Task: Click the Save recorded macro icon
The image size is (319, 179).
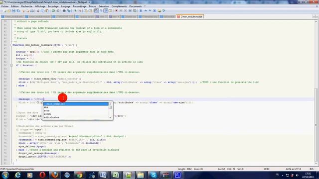Action: (x=135, y=10)
